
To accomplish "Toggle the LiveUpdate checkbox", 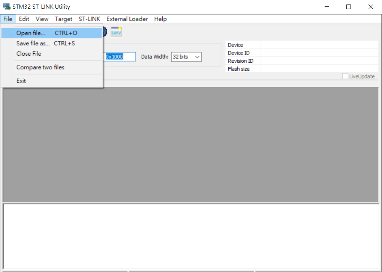I will click(x=345, y=76).
